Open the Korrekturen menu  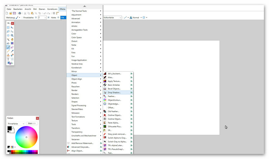[52, 9]
